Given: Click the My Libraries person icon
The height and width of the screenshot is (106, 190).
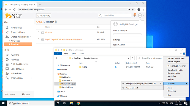Looking at the screenshot, I should (x=7, y=28).
